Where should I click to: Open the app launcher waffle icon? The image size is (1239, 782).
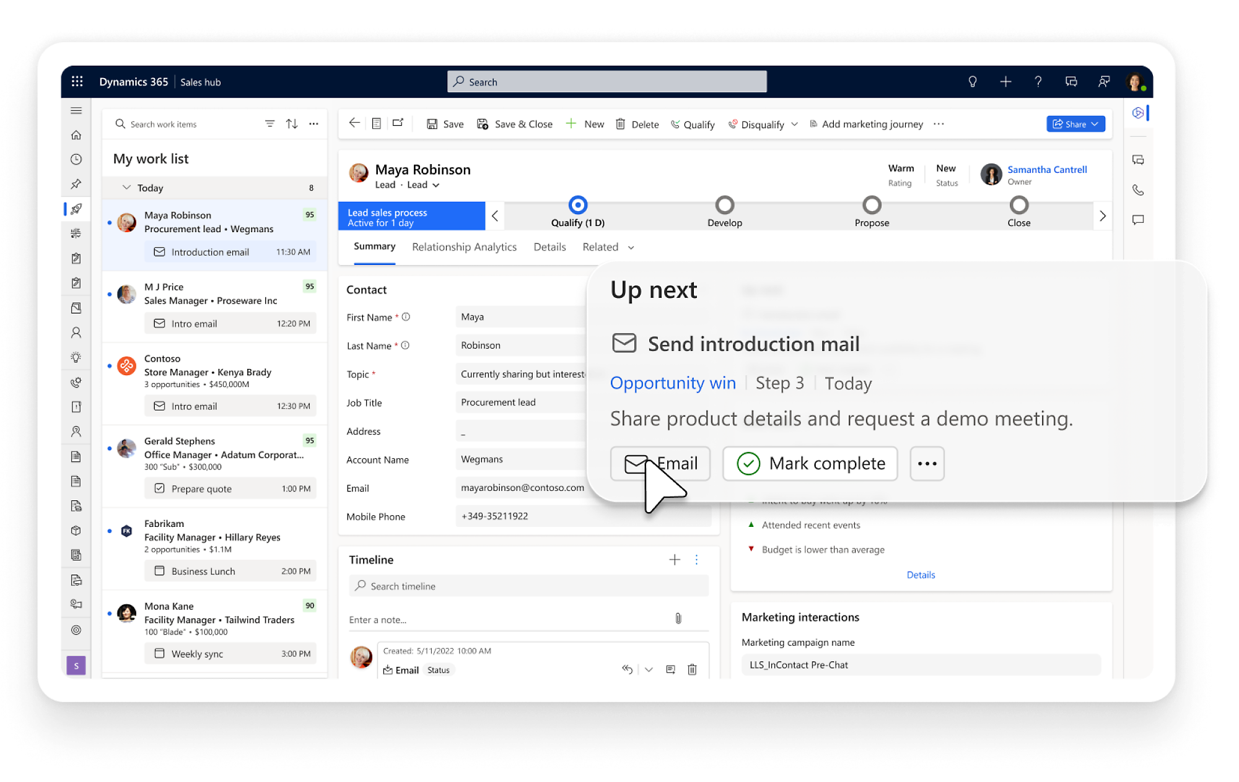click(x=77, y=82)
